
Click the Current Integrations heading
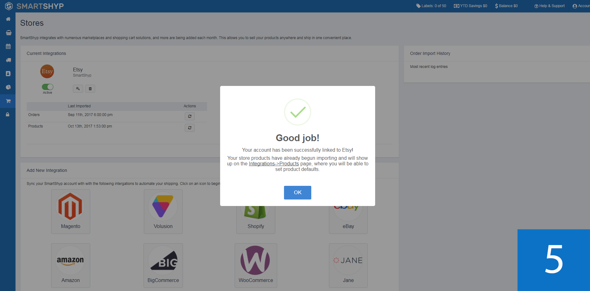click(x=46, y=53)
